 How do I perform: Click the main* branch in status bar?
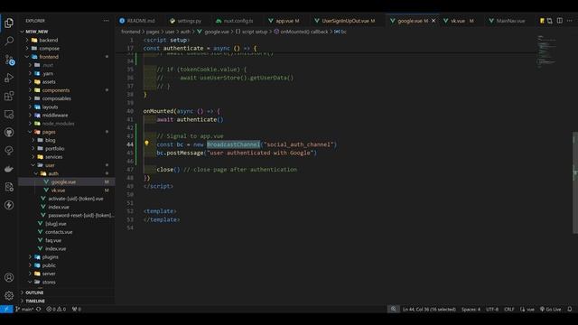coord(24,309)
